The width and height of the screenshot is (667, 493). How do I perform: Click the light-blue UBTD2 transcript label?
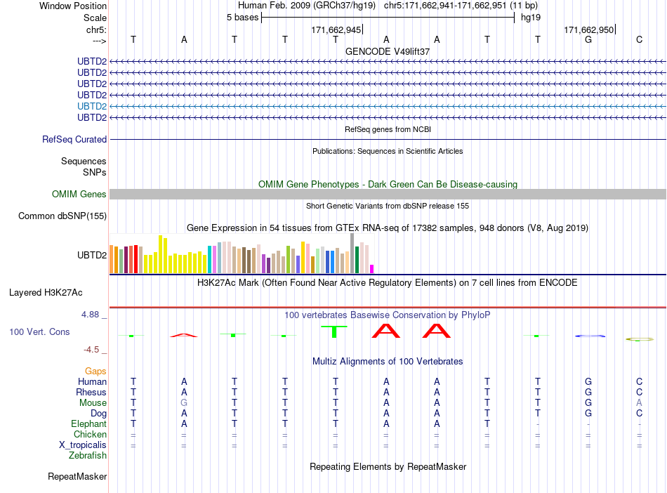point(92,106)
